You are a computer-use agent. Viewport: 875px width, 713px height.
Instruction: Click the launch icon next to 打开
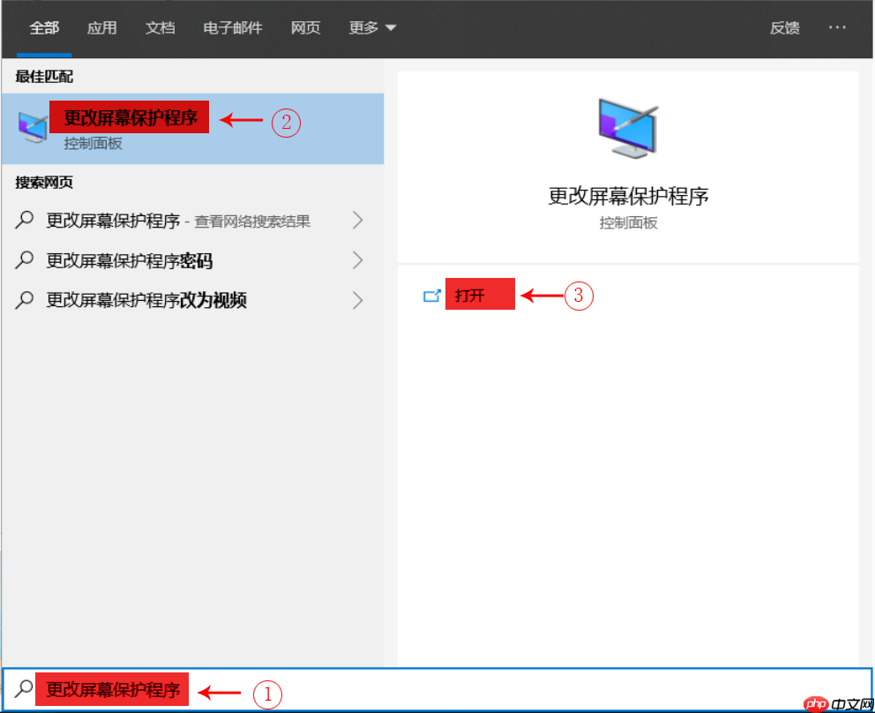pyautogui.click(x=432, y=296)
